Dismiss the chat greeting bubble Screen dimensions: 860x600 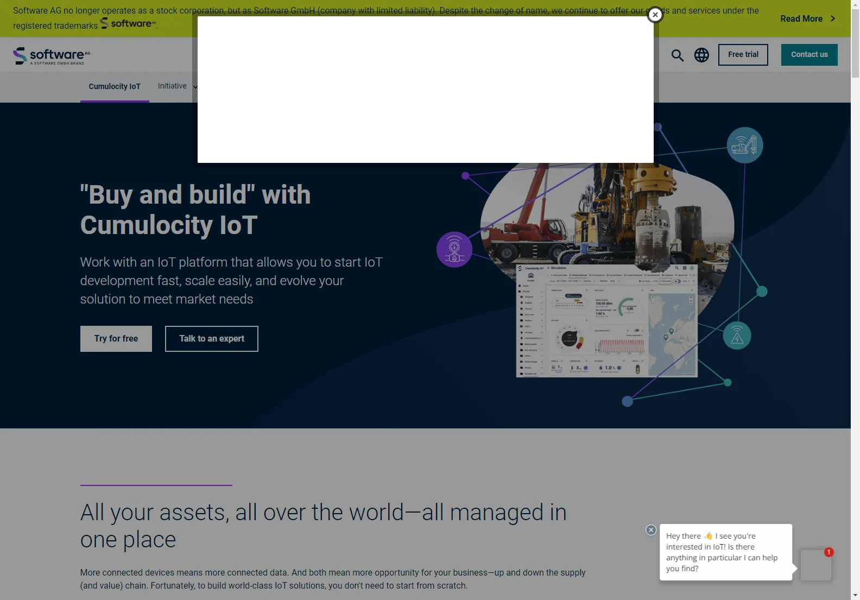tap(651, 530)
